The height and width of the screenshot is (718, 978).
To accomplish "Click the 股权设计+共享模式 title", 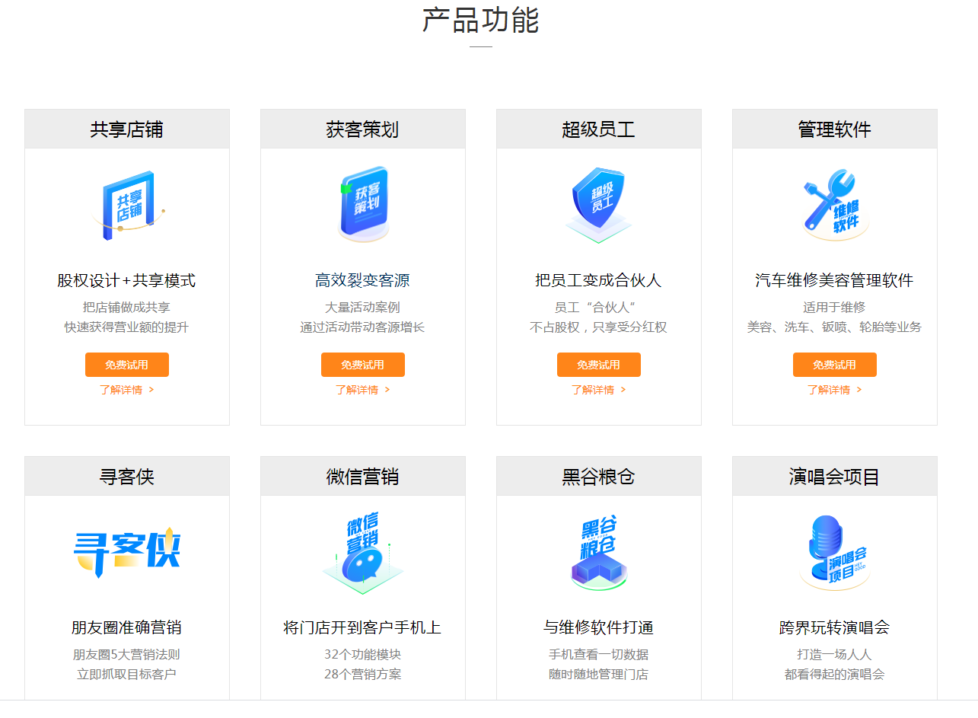I will [x=126, y=280].
